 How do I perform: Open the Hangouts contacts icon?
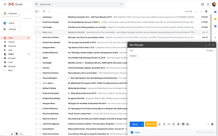(x=12, y=134)
